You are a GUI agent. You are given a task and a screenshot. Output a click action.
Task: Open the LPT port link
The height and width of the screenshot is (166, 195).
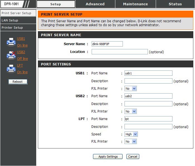point(20,65)
